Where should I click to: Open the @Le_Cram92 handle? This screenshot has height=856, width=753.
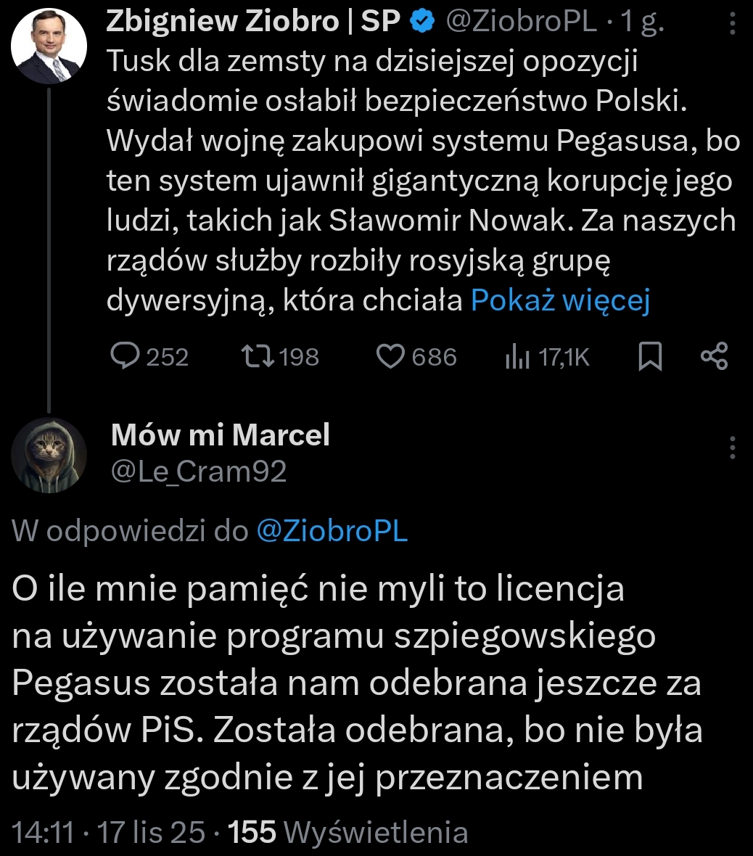(x=199, y=472)
